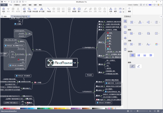Open the task panel in right sidebar
Screen dimensions: 163x113
125,44
